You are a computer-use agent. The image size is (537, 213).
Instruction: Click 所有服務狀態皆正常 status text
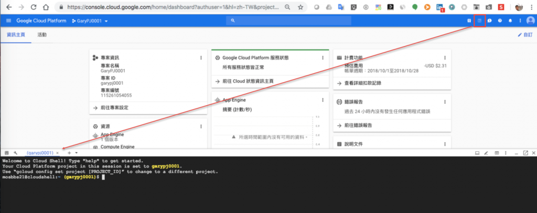pyautogui.click(x=244, y=68)
